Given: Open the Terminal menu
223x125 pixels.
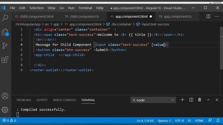Looking at the screenshot, I should pos(85,8).
